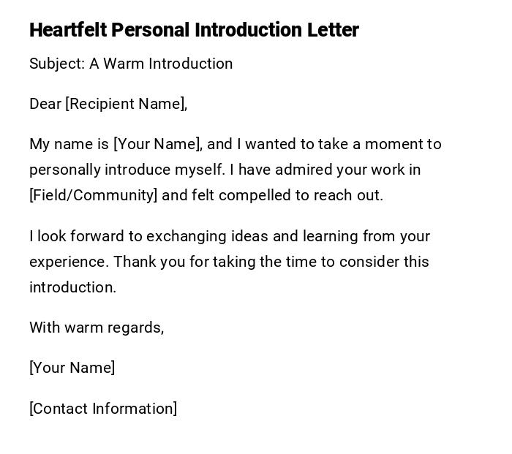Image resolution: width=512 pixels, height=454 pixels.
Task: Click "My name is" at paragraph start
Action: (69, 144)
